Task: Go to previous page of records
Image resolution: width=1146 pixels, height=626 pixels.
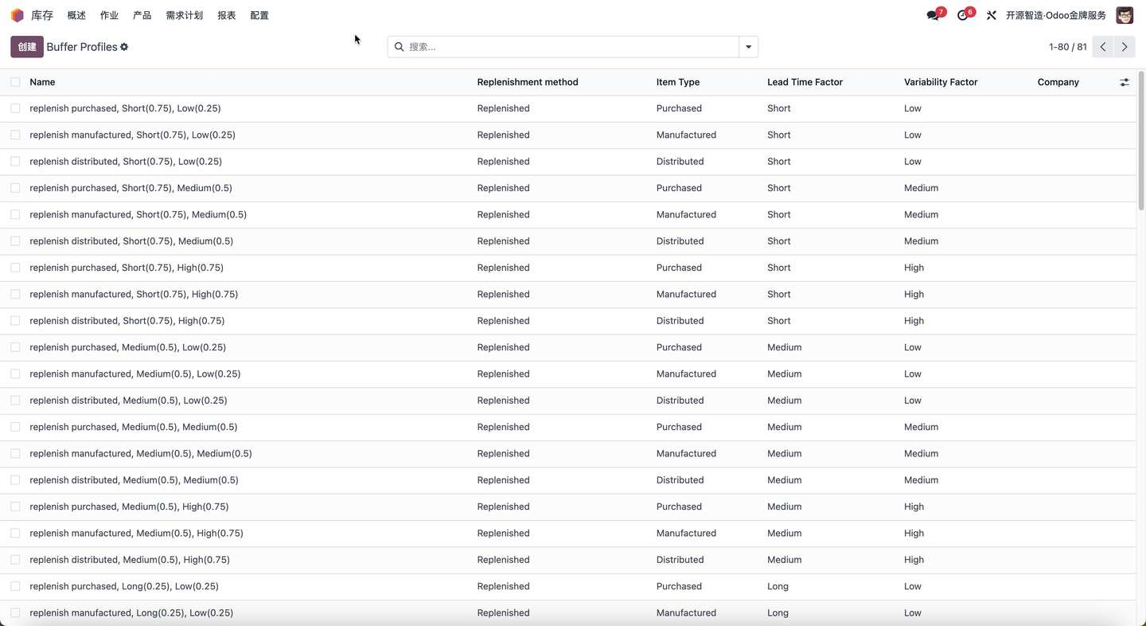Action: click(x=1103, y=47)
